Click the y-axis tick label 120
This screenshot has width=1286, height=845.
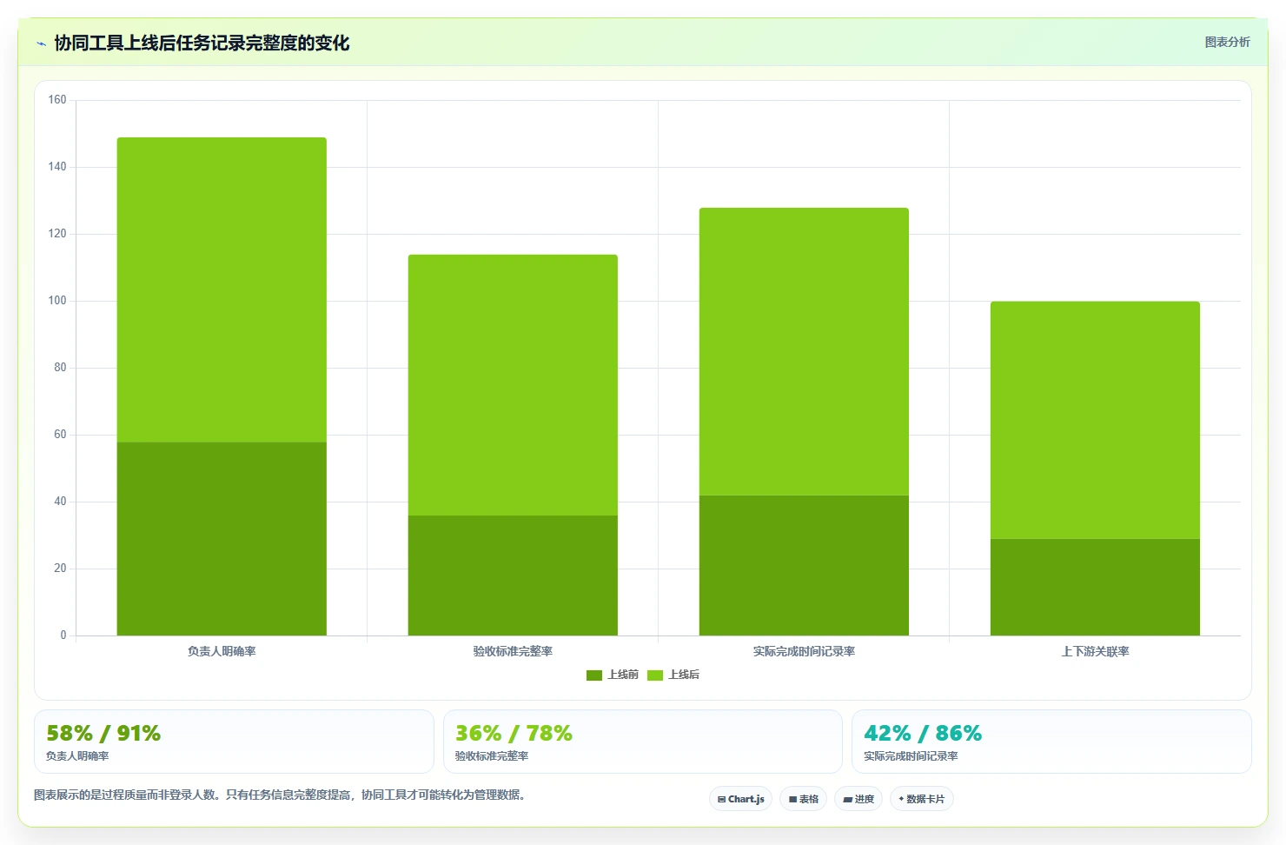57,234
